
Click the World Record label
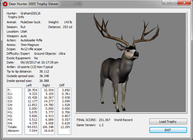123,120
